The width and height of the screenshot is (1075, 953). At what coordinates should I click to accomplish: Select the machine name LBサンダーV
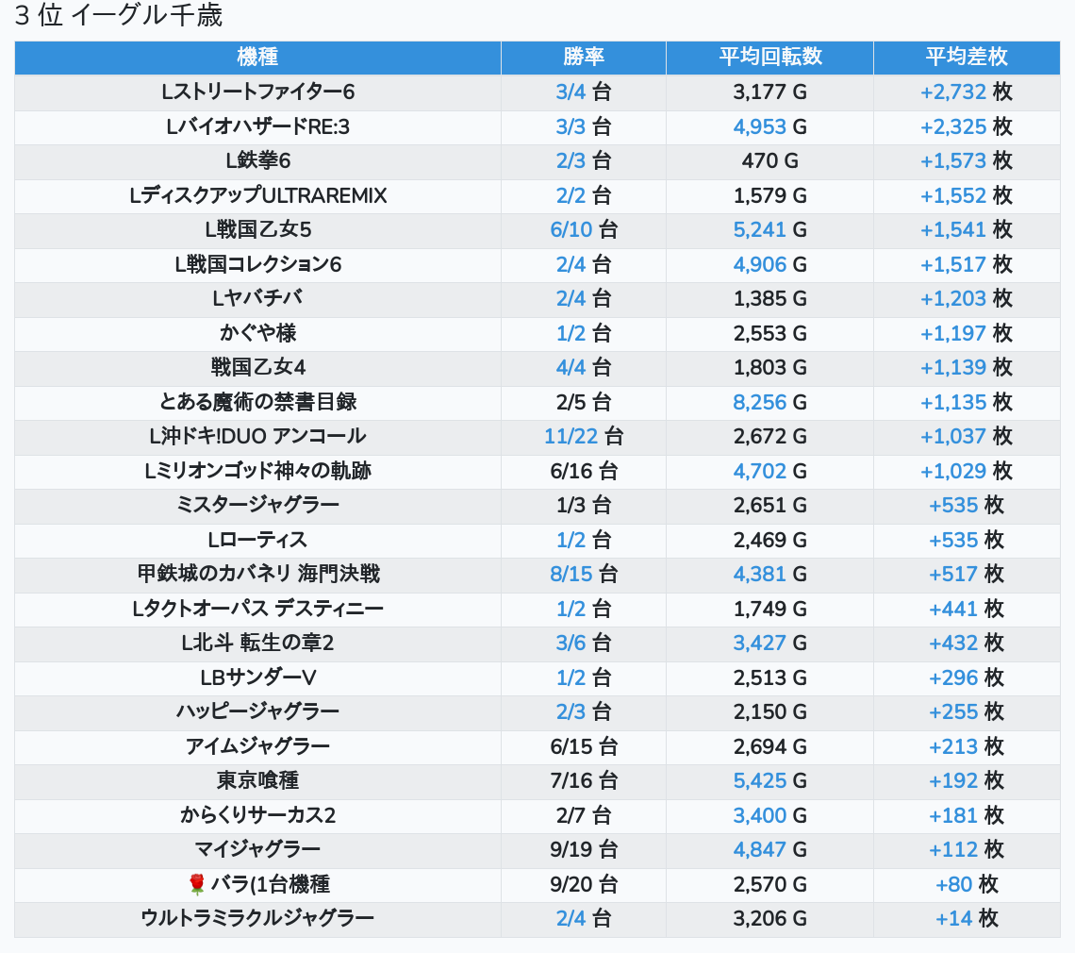pos(257,678)
